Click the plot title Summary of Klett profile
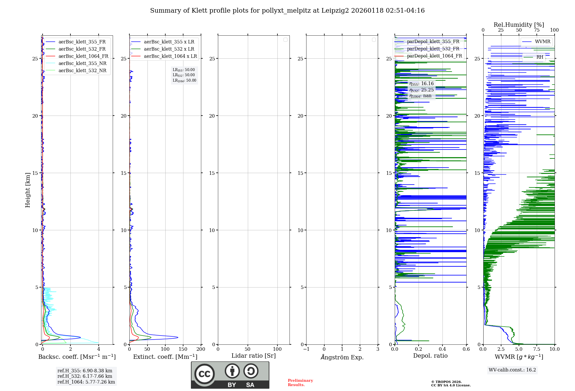575x391 pixels. [287, 11]
